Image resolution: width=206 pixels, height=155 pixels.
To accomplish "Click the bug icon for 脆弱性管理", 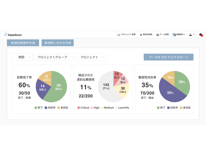I will pyautogui.click(x=141, y=34).
